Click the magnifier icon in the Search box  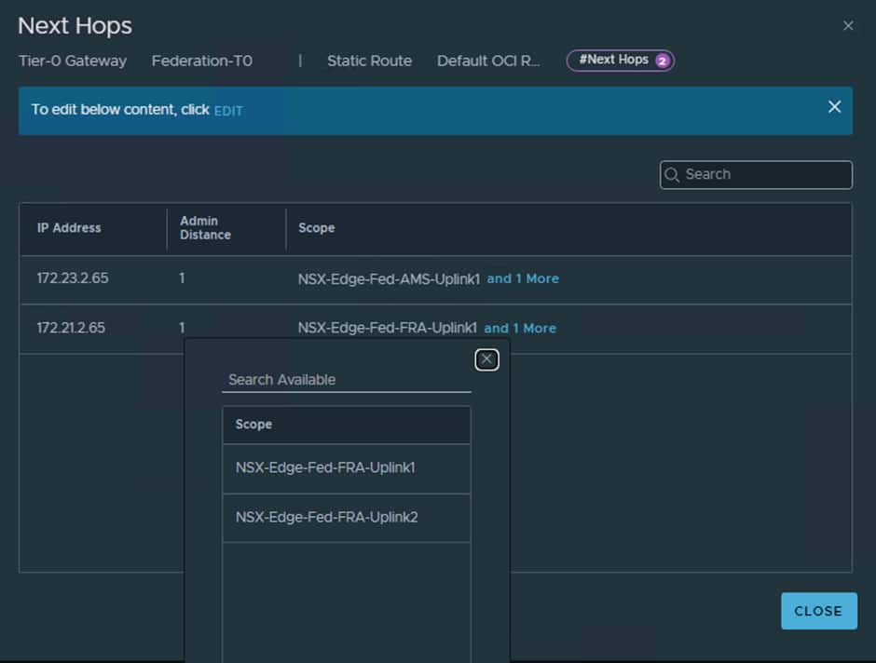[x=672, y=175]
